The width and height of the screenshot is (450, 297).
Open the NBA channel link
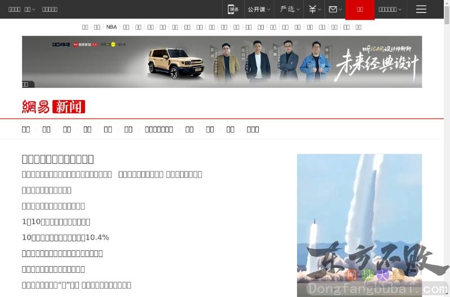[x=111, y=27]
